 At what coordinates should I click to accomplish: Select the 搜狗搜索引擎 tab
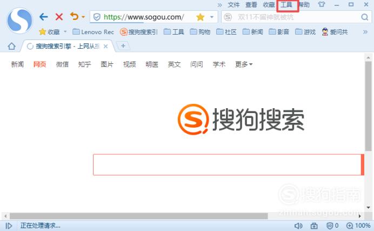[67, 46]
